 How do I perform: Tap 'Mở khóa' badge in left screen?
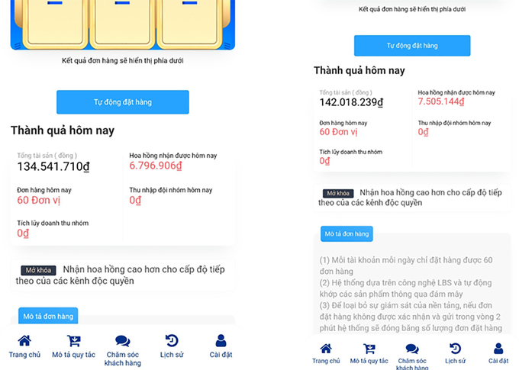[38, 270]
